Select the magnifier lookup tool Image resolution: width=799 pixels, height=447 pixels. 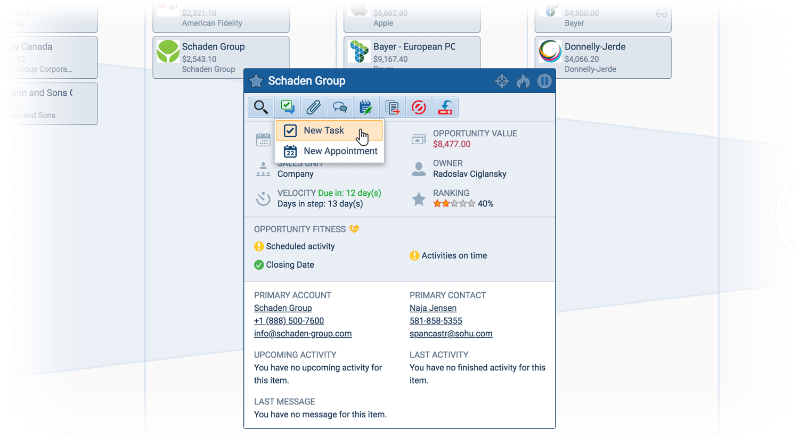point(260,107)
